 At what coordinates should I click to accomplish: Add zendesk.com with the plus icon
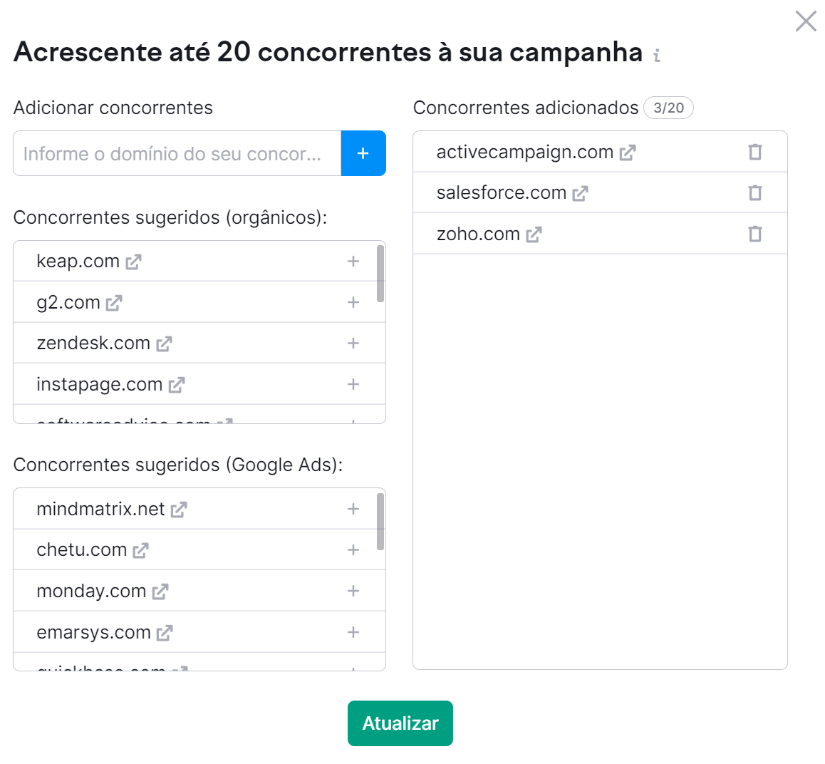[x=353, y=343]
